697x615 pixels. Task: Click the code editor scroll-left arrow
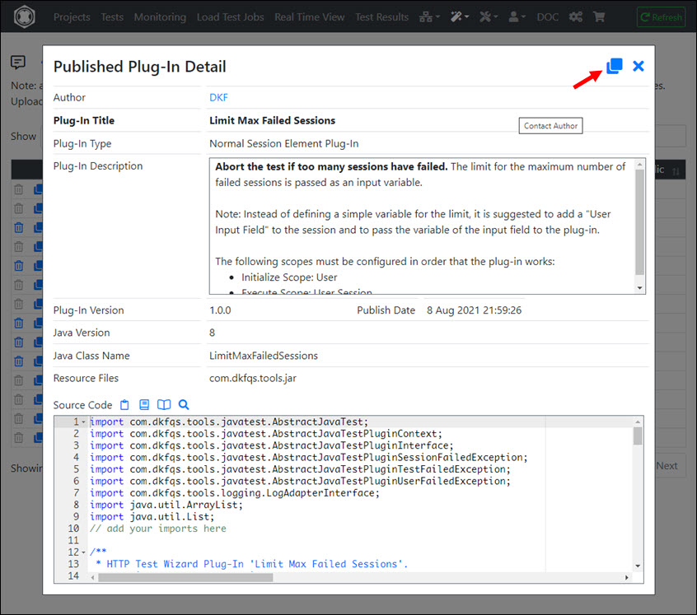92,577
